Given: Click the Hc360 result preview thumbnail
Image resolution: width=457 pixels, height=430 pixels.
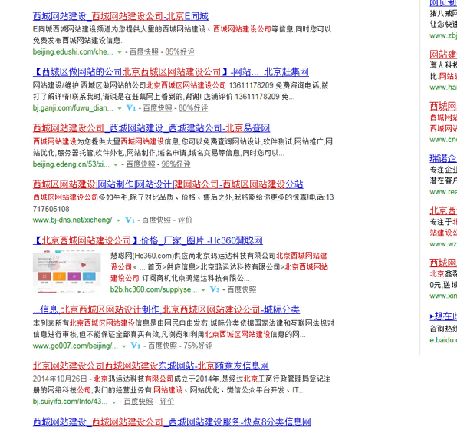Looking at the screenshot, I should pyautogui.click(x=67, y=271).
